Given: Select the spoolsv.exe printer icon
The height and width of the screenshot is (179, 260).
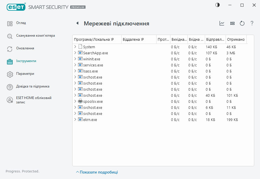Looking at the screenshot, I should tap(80, 101).
